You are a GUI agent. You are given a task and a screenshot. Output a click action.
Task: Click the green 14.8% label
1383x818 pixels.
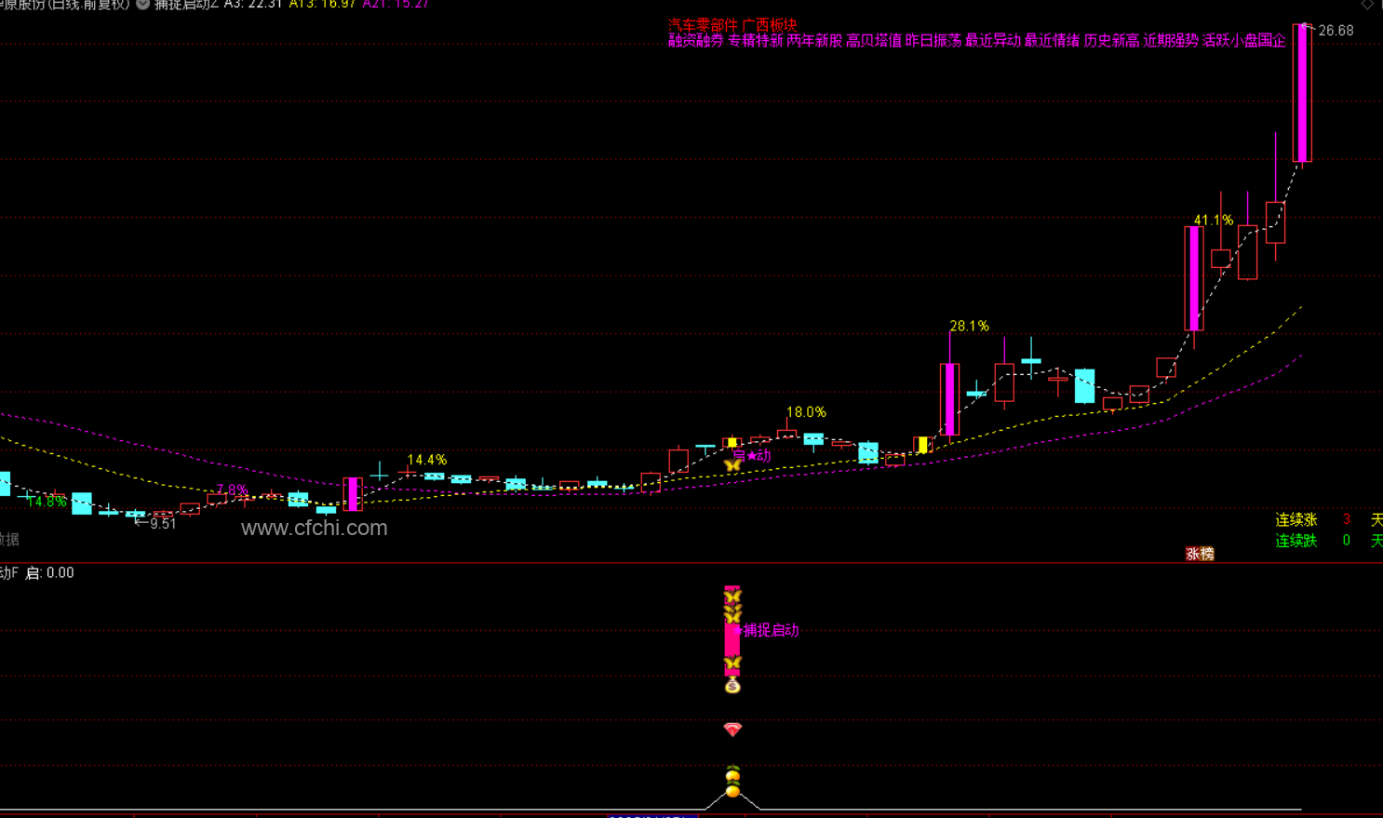click(47, 501)
